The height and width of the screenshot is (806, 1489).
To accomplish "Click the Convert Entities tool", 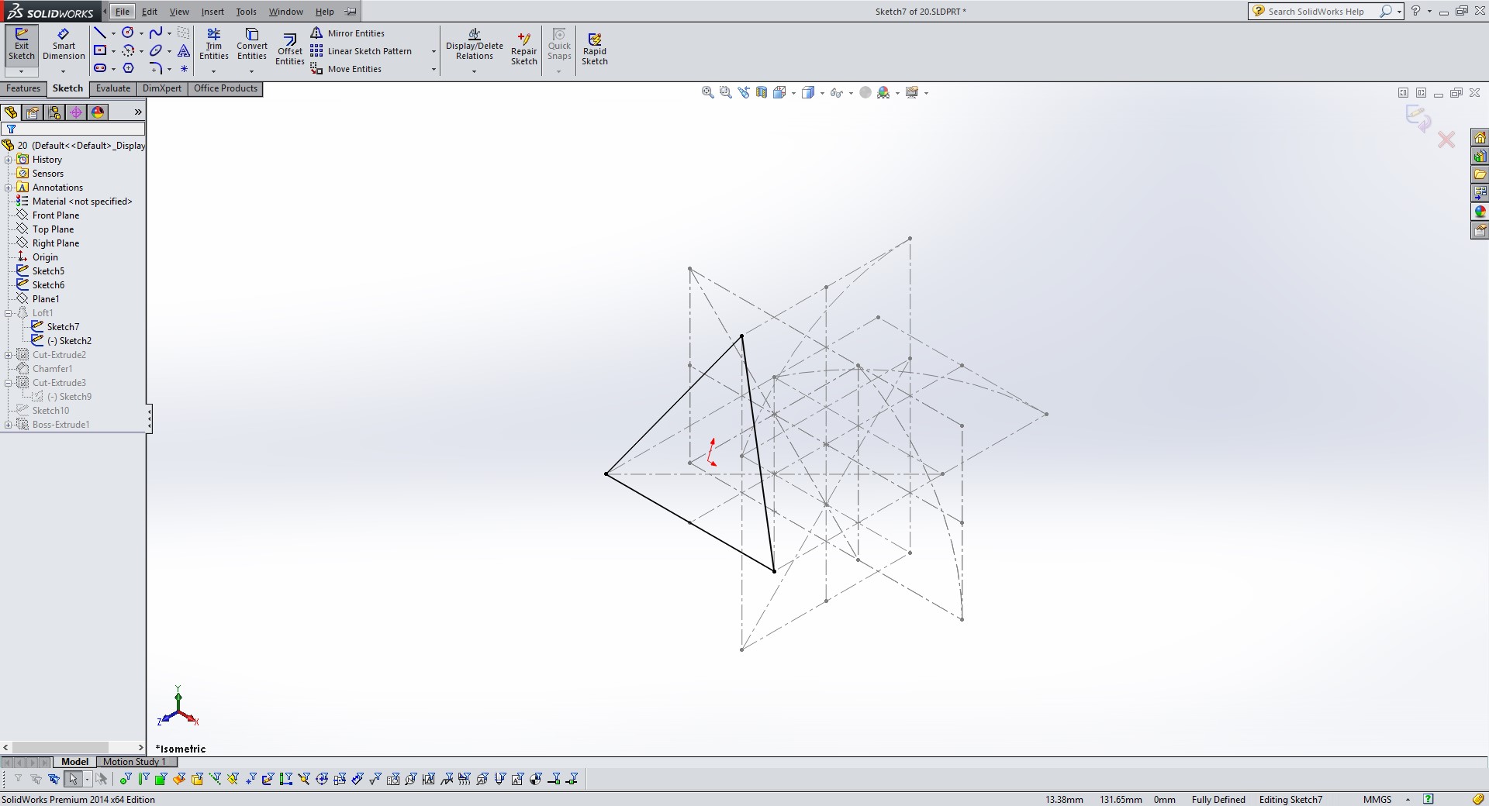I will [252, 44].
